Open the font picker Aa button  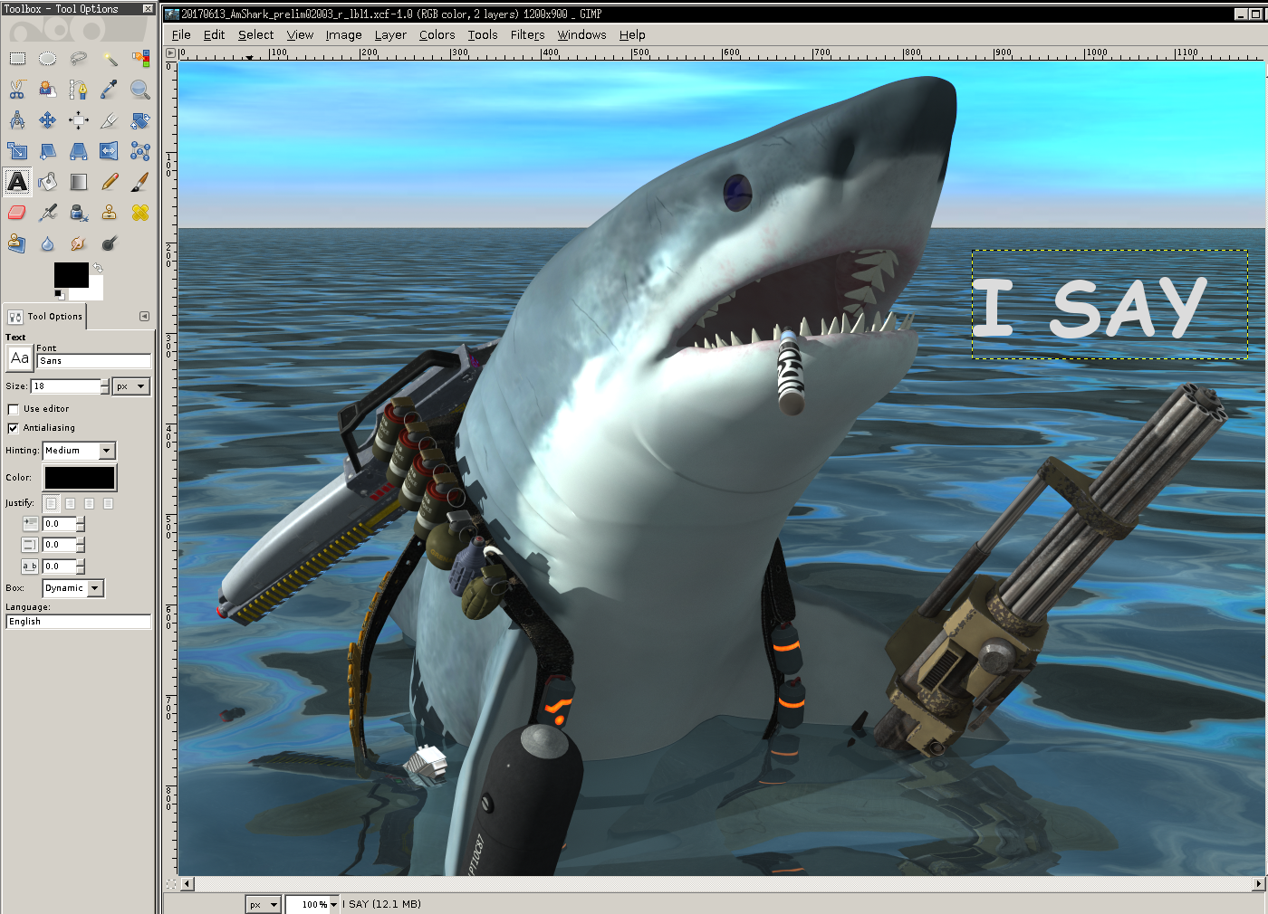click(19, 358)
